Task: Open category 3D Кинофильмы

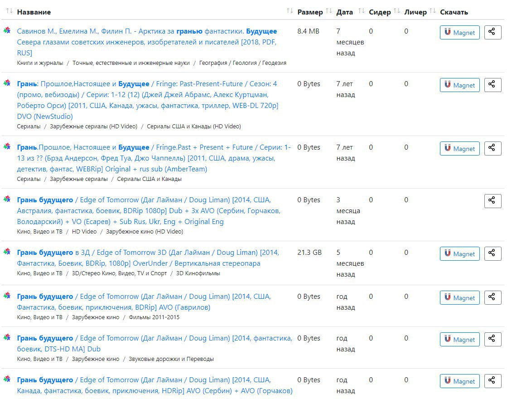Action: 198,273
